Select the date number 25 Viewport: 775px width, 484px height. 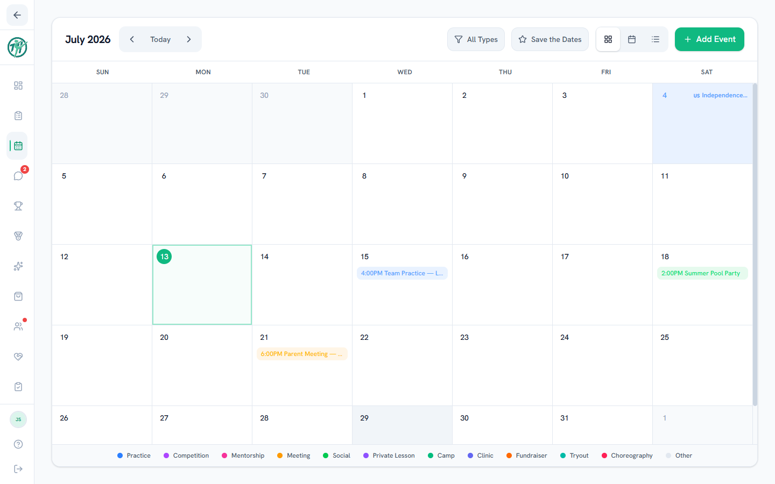tap(665, 337)
